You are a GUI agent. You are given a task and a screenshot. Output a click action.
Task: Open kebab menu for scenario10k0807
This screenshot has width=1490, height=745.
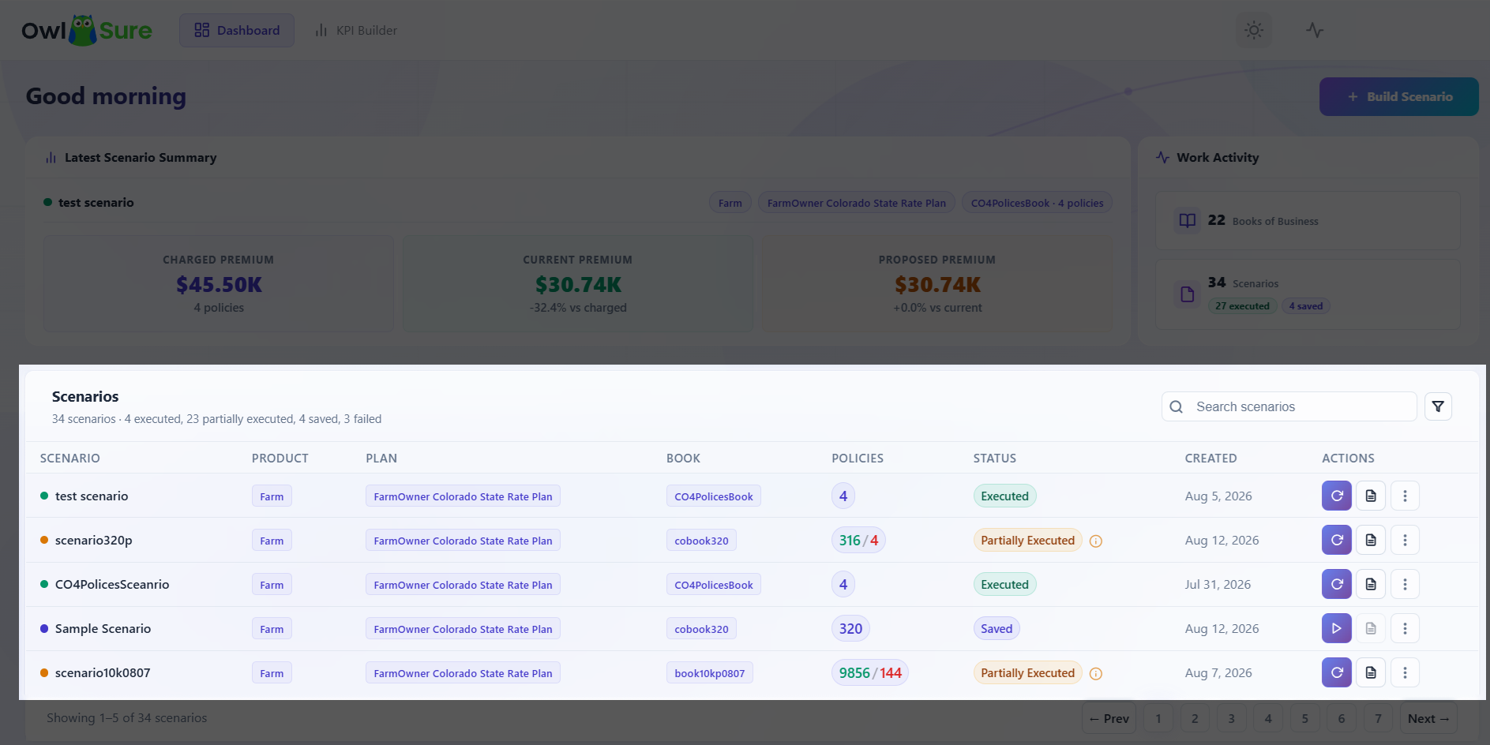(1405, 672)
